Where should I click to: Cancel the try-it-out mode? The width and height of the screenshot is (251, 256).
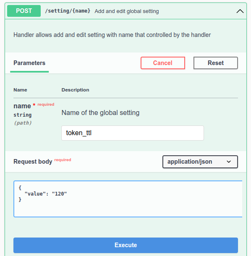coord(163,63)
